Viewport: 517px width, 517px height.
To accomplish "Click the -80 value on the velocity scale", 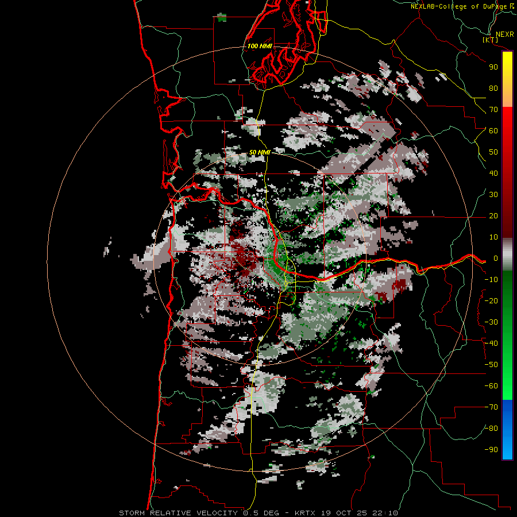I will point(491,429).
